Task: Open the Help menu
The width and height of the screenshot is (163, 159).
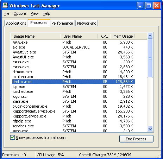Action: pyautogui.click(x=46, y=13)
